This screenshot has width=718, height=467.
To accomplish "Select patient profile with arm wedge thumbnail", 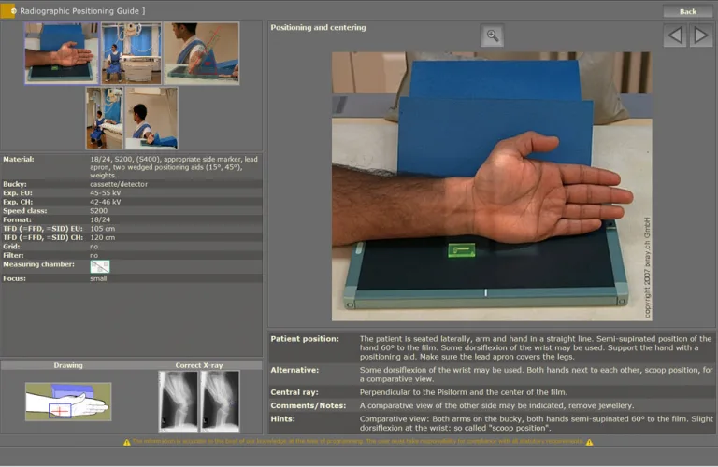I will 151,118.
